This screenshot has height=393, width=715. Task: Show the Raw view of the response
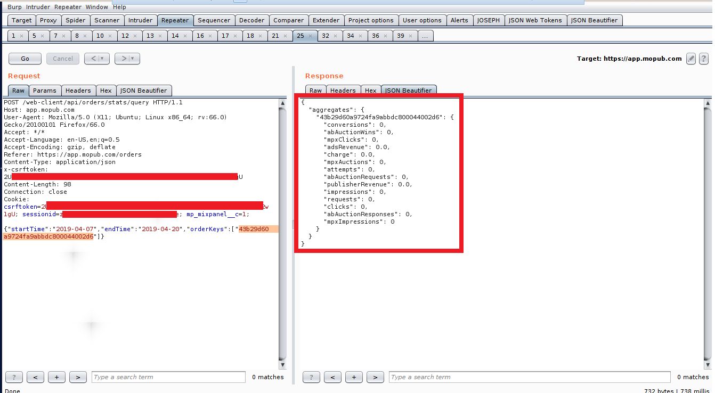pos(316,91)
